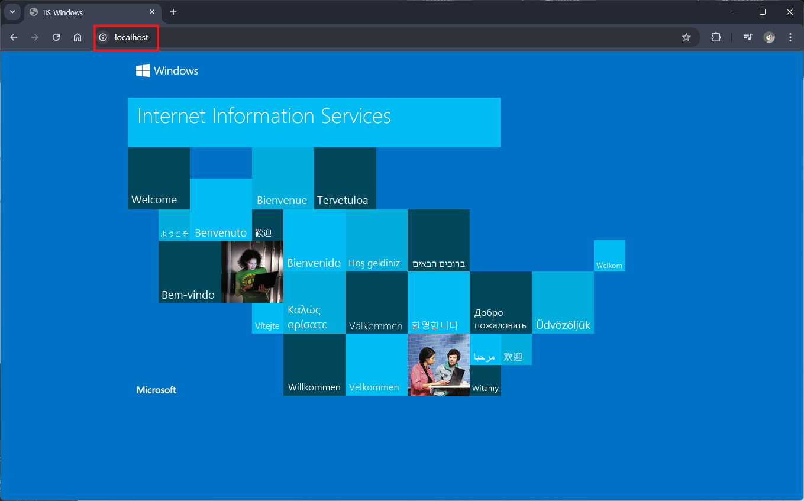The image size is (804, 501).
Task: Open a new tab with plus
Action: tap(173, 12)
